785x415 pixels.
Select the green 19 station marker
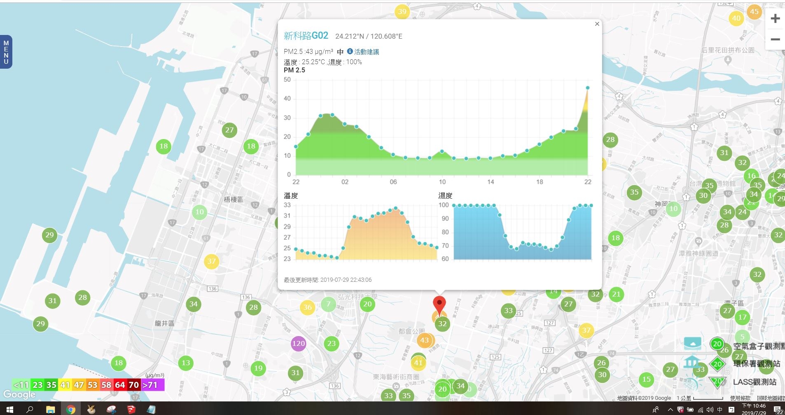258,368
